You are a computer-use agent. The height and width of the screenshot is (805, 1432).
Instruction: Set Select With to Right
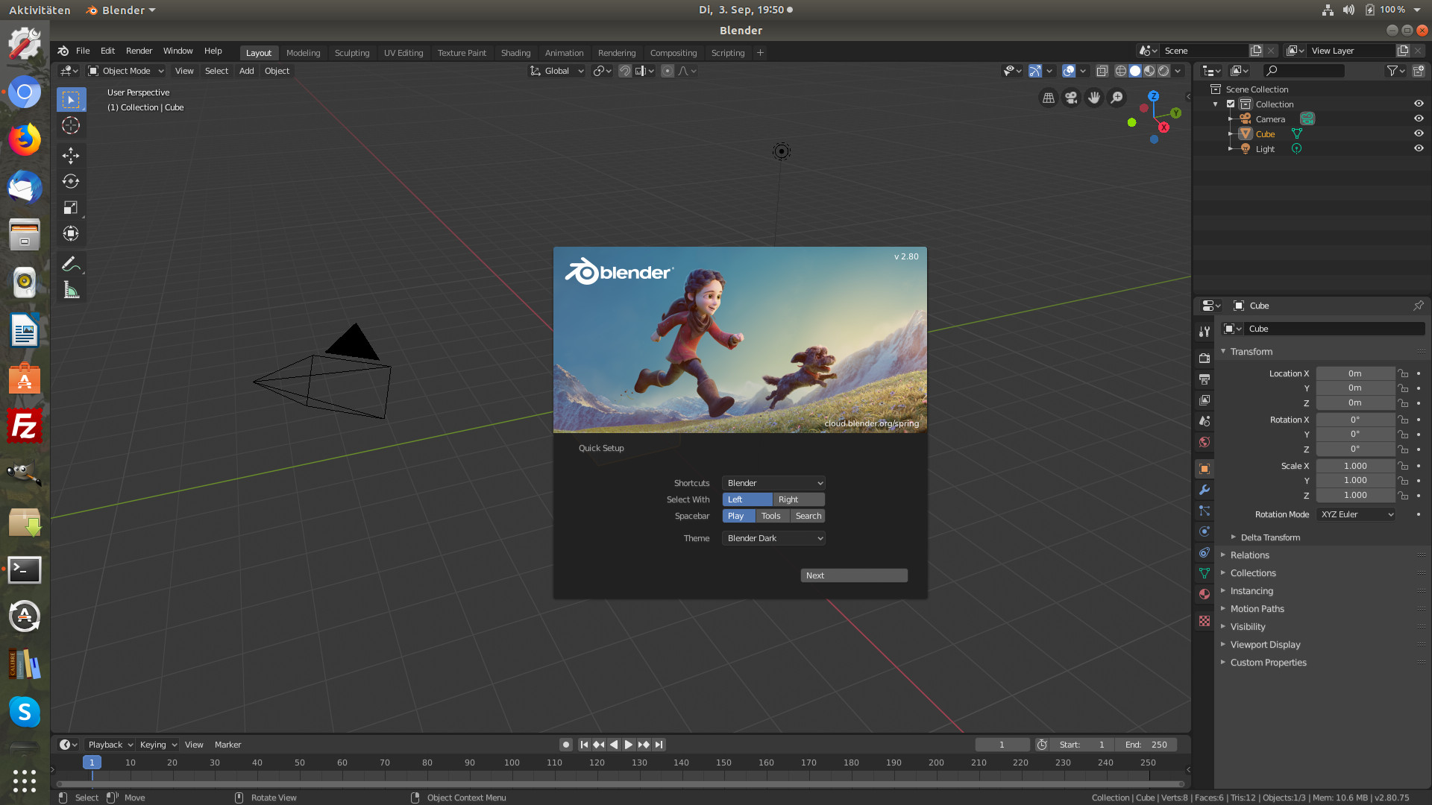point(799,499)
